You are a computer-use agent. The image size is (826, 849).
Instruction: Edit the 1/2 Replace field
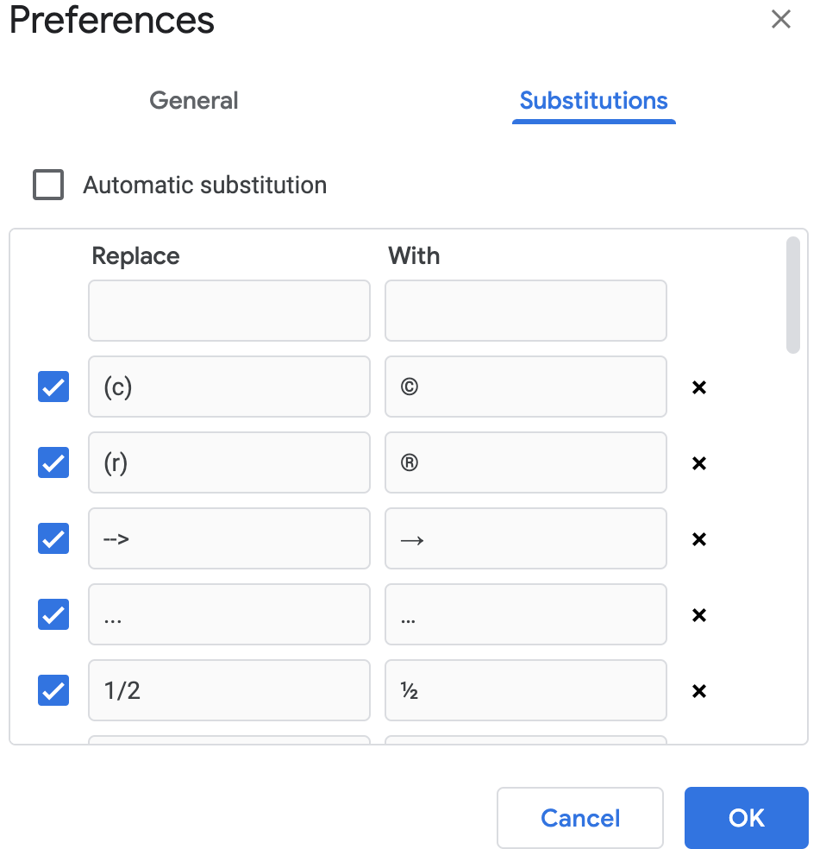pos(229,690)
